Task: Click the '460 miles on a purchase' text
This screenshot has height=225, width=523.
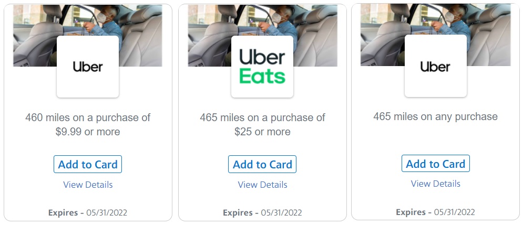Action: click(88, 117)
